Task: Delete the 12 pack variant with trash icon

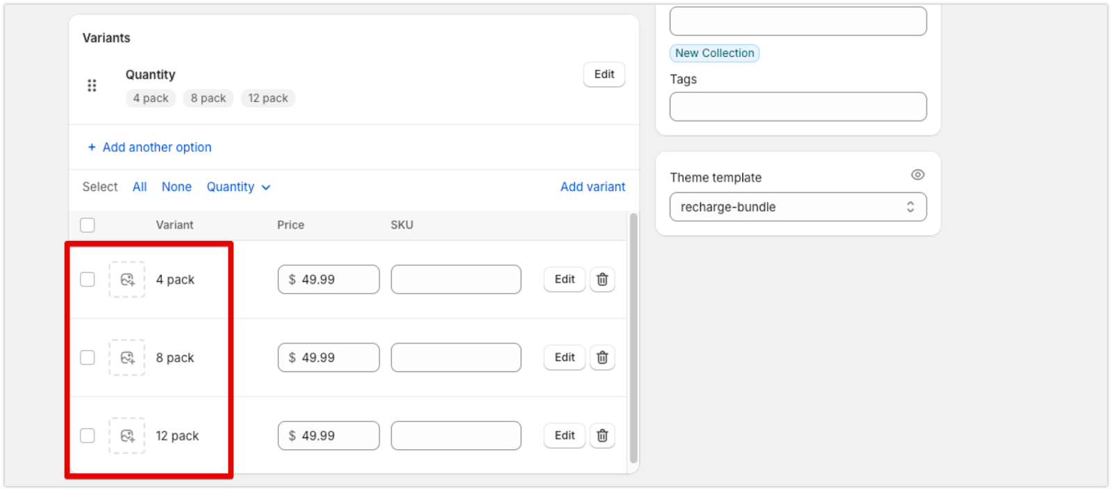Action: coord(602,435)
